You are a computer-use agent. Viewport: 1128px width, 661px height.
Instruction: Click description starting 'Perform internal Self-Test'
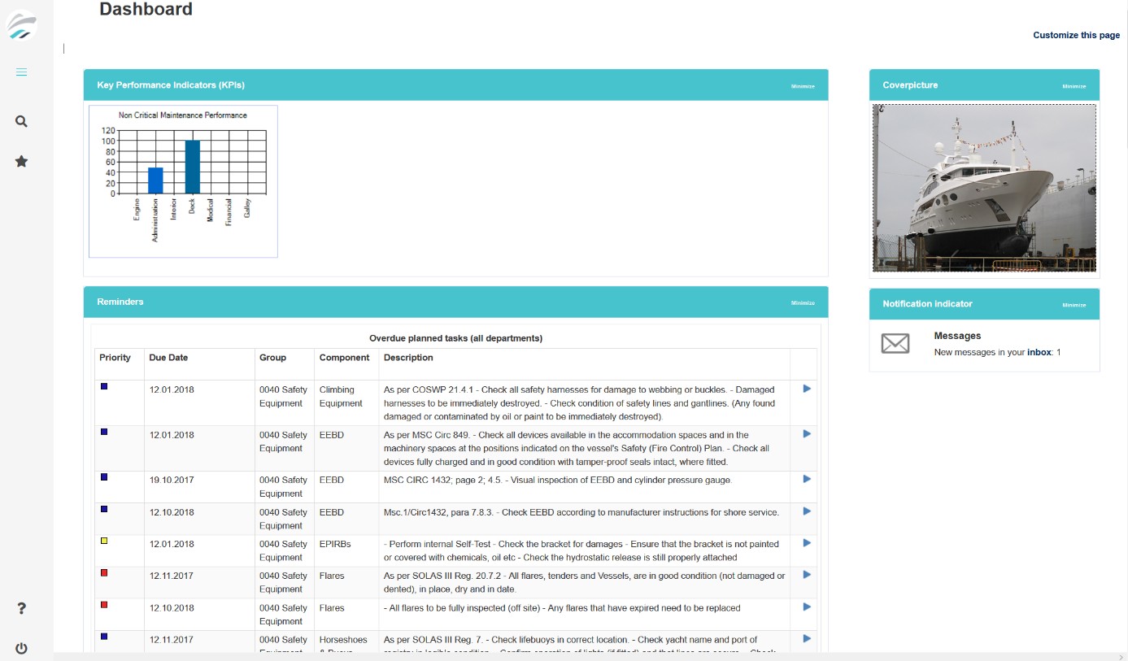[x=582, y=550]
